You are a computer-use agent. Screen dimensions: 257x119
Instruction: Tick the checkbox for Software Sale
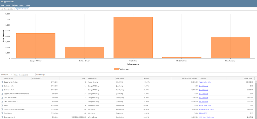pyautogui.click(x=2, y=86)
